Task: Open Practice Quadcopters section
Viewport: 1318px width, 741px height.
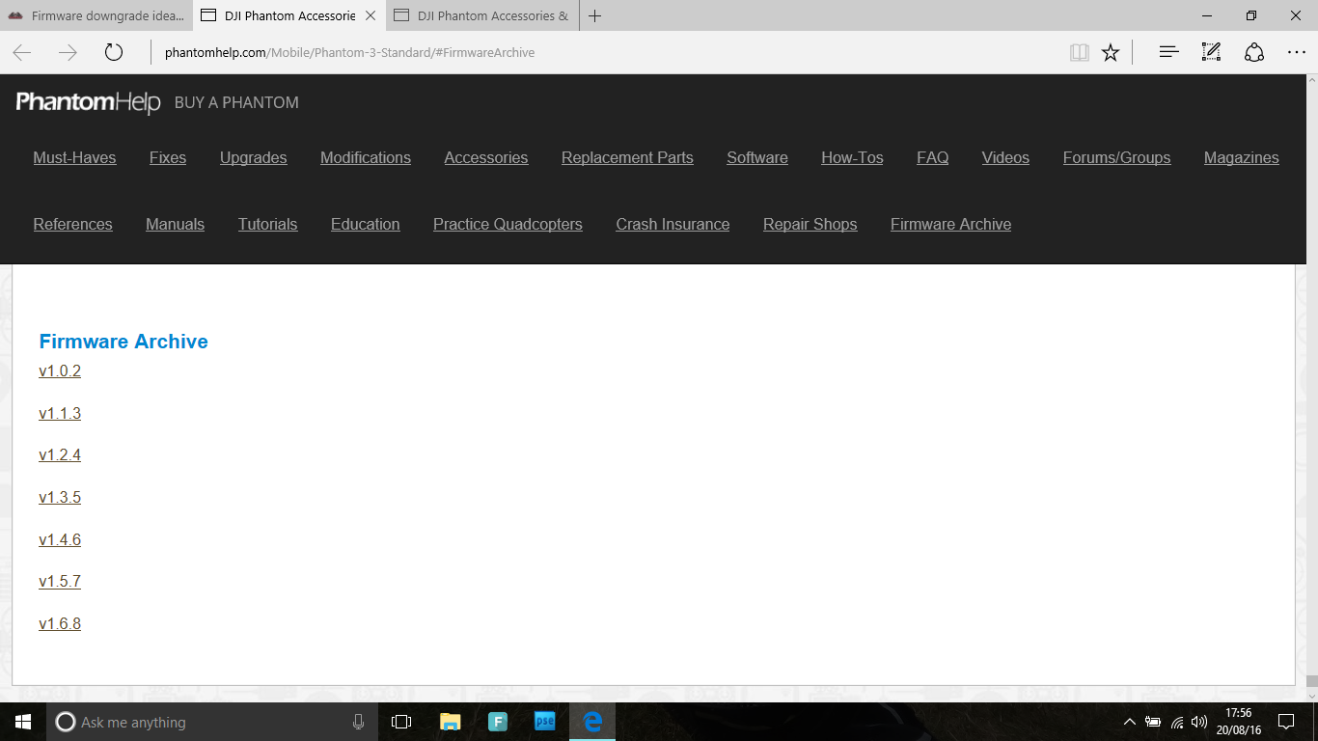Action: pos(508,225)
